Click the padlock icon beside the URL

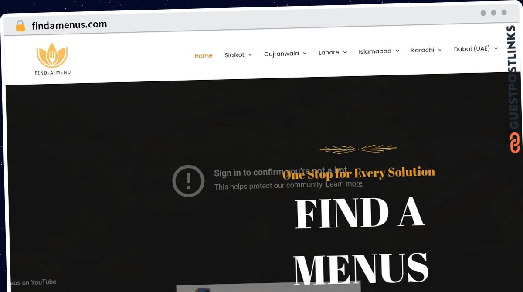(20, 26)
